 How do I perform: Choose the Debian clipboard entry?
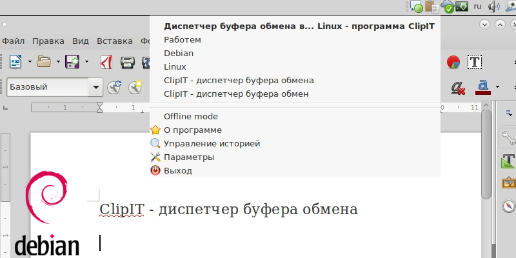[295, 54]
